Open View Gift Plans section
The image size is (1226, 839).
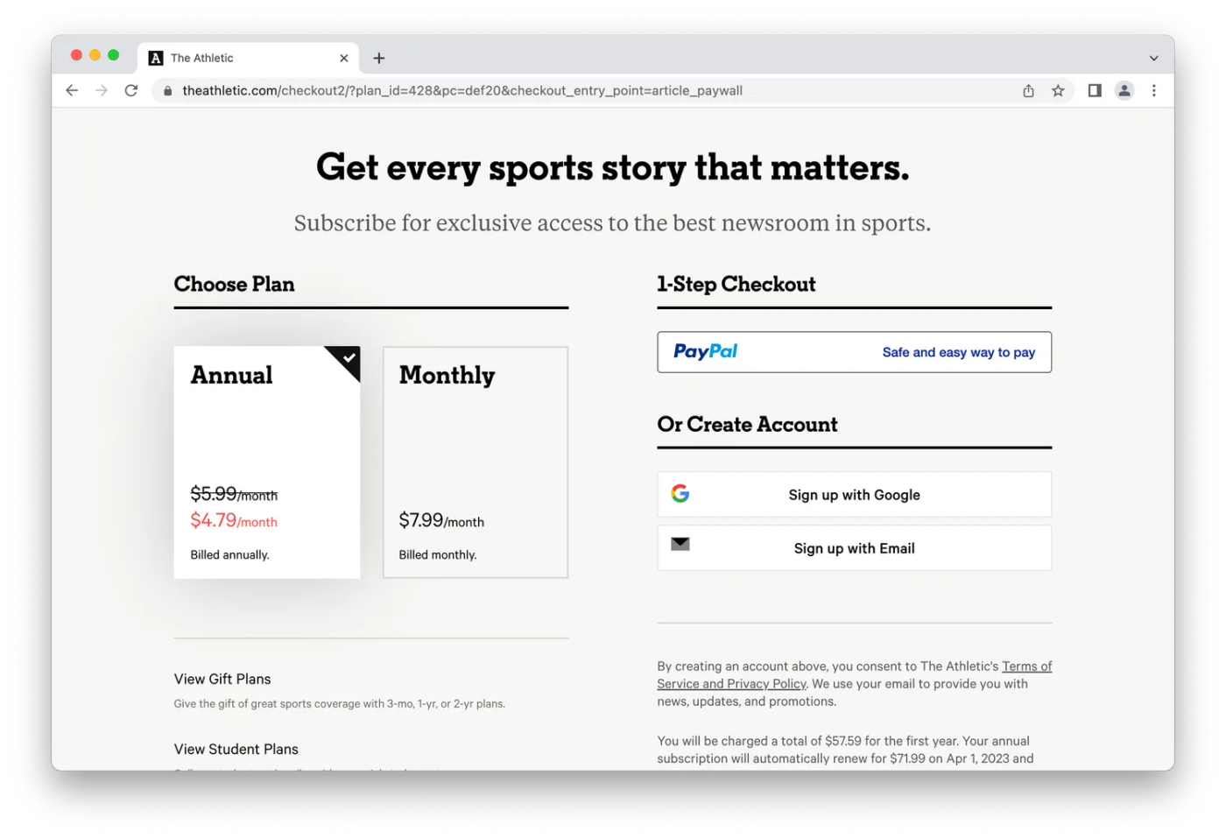(222, 678)
